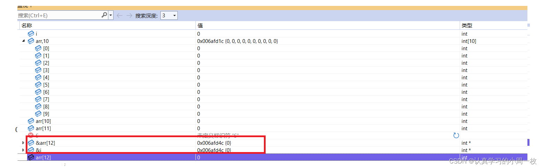Expand the &arr[12] pointer row
The height and width of the screenshot is (168, 542).
coord(24,143)
